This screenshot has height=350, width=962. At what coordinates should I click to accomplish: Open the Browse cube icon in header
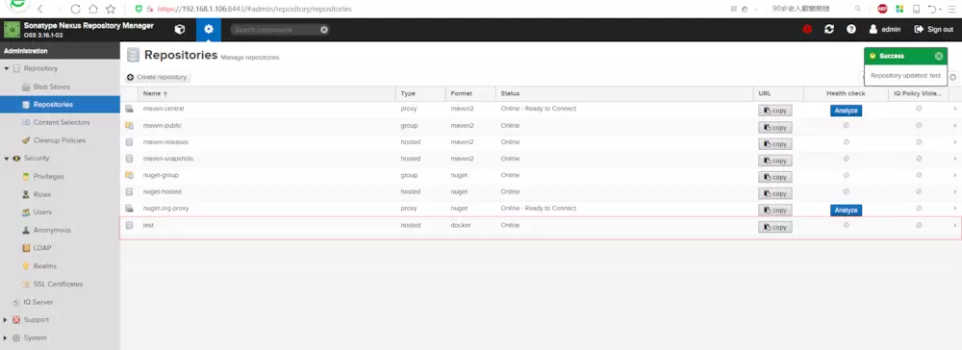[x=180, y=30]
